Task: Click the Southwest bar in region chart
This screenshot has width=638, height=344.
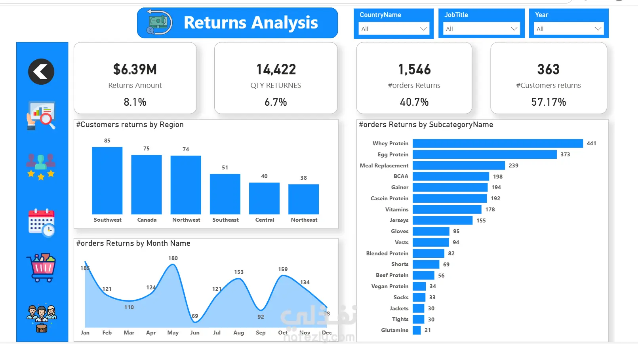Action: 107,181
